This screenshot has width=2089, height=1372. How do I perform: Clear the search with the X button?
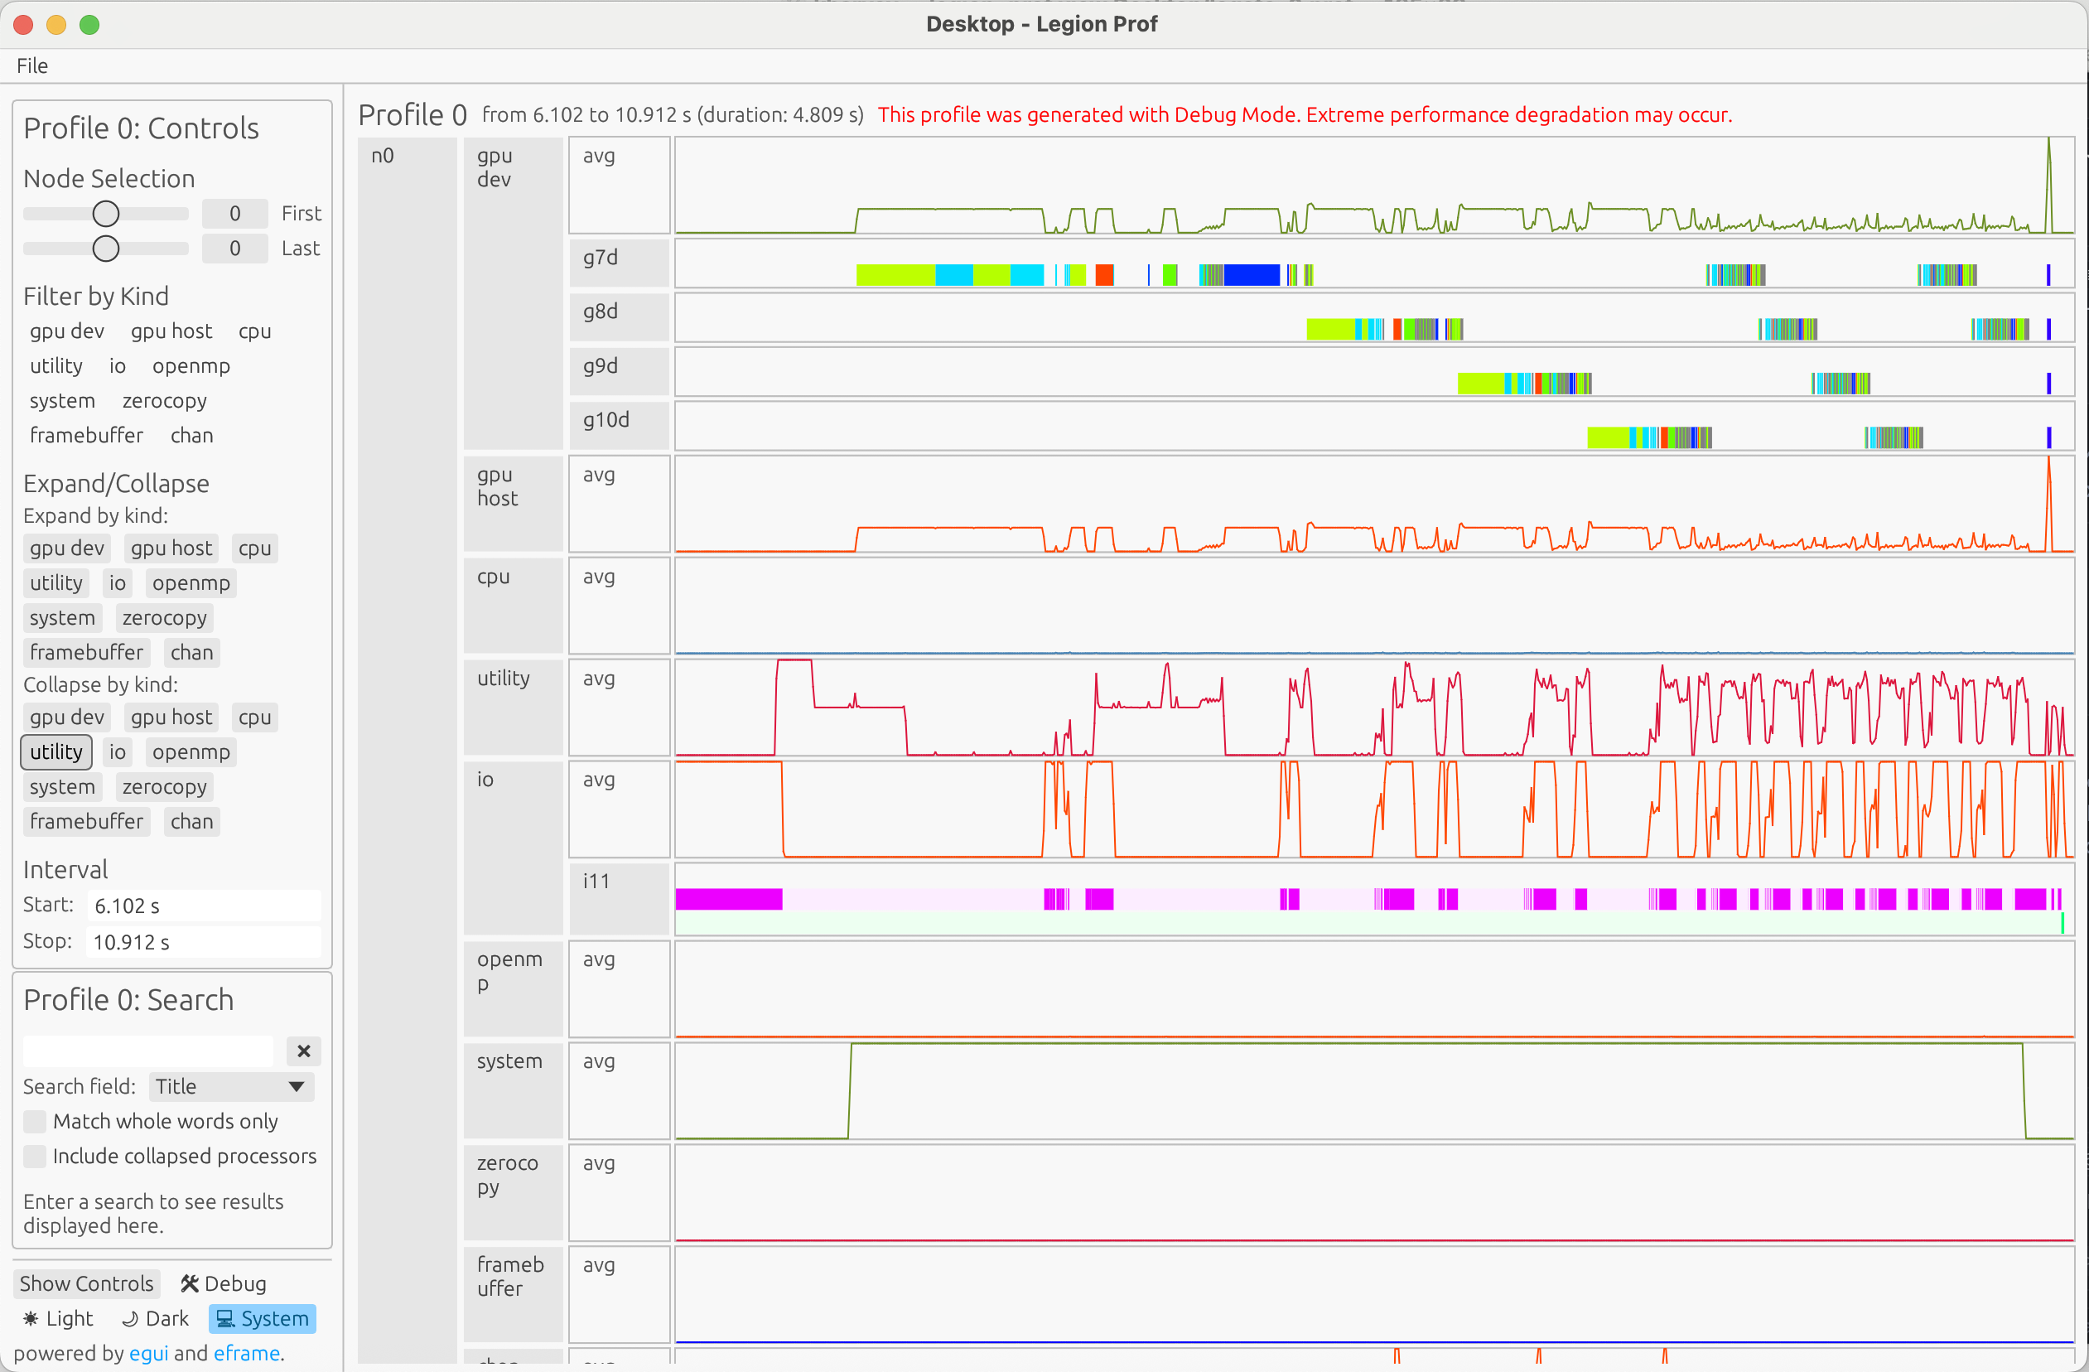tap(303, 1051)
